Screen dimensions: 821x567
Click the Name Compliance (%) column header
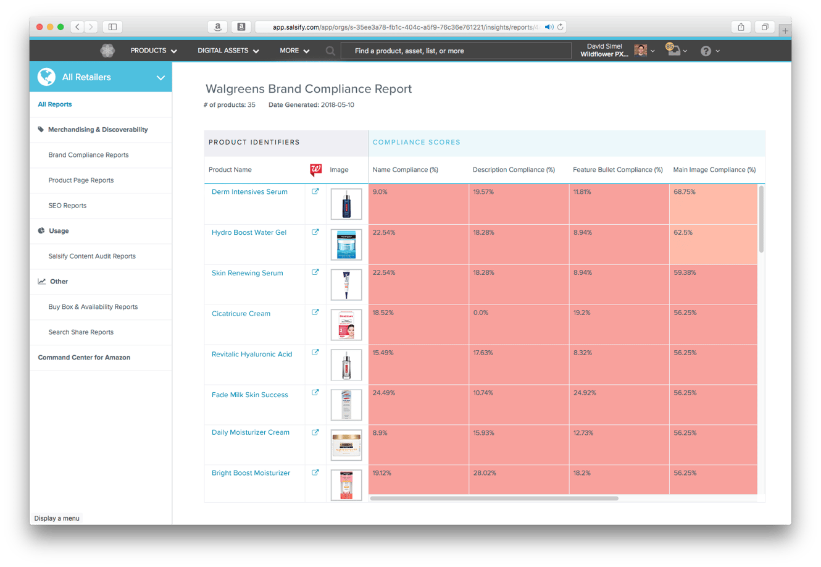pyautogui.click(x=405, y=170)
